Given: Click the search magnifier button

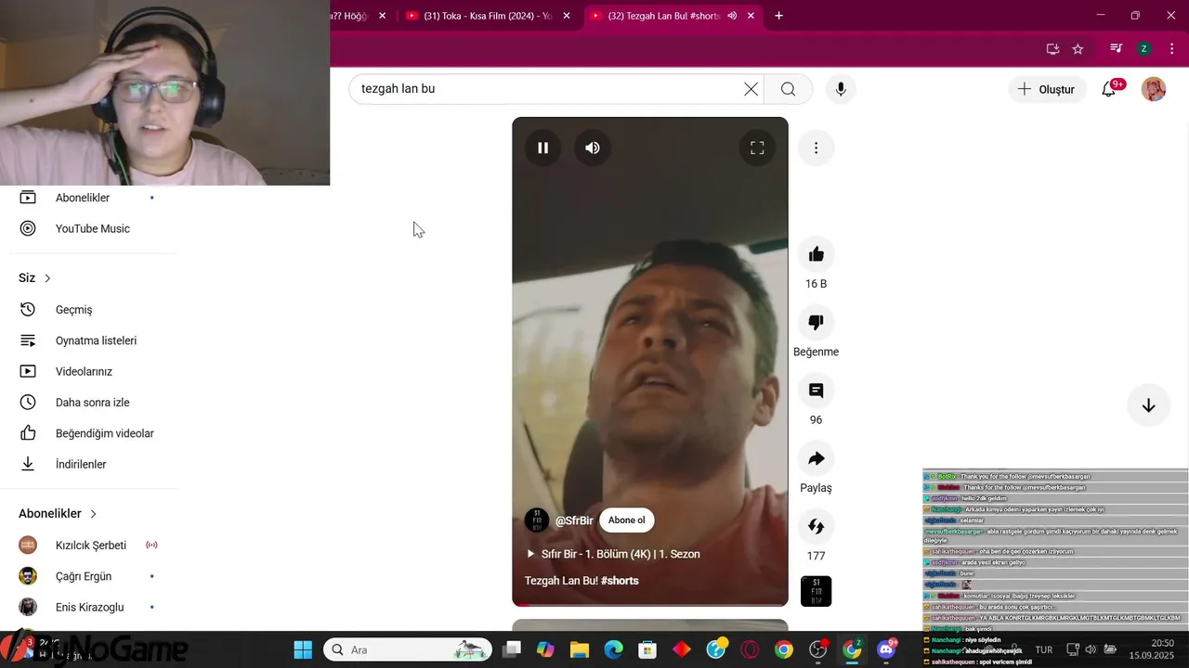Looking at the screenshot, I should pyautogui.click(x=788, y=89).
